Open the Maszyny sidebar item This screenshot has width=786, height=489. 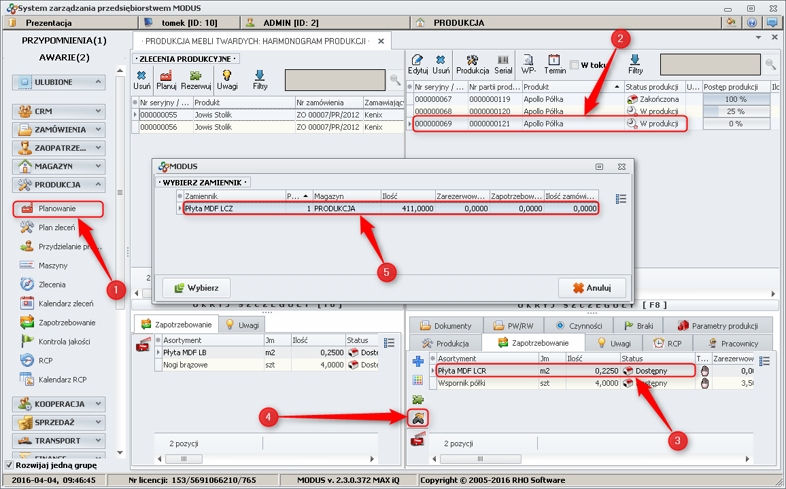click(x=52, y=266)
